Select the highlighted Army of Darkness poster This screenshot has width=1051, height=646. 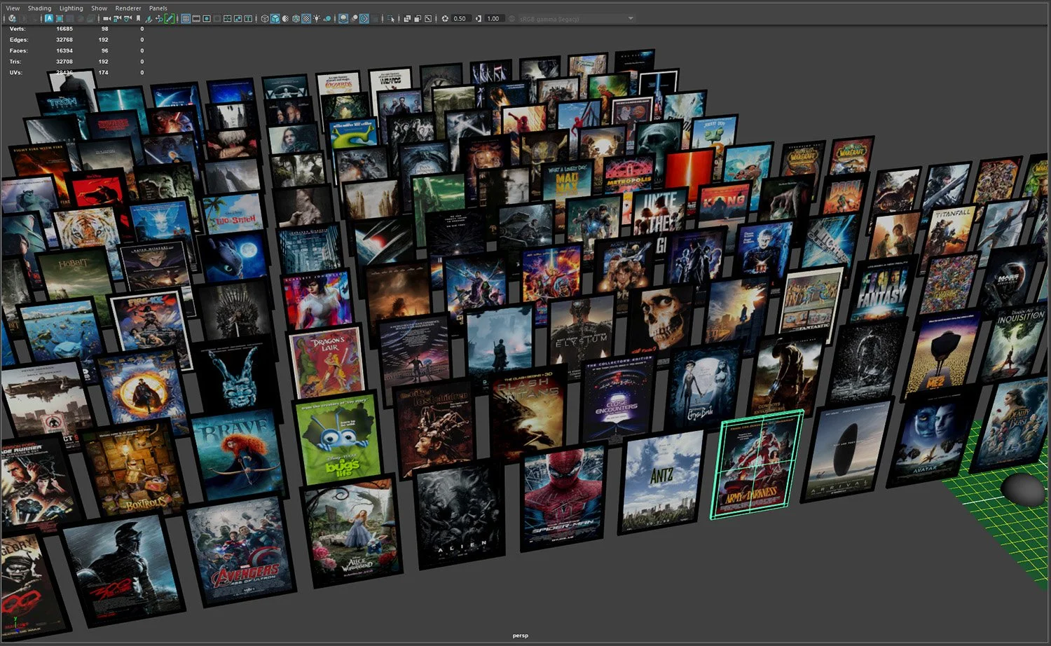[757, 465]
